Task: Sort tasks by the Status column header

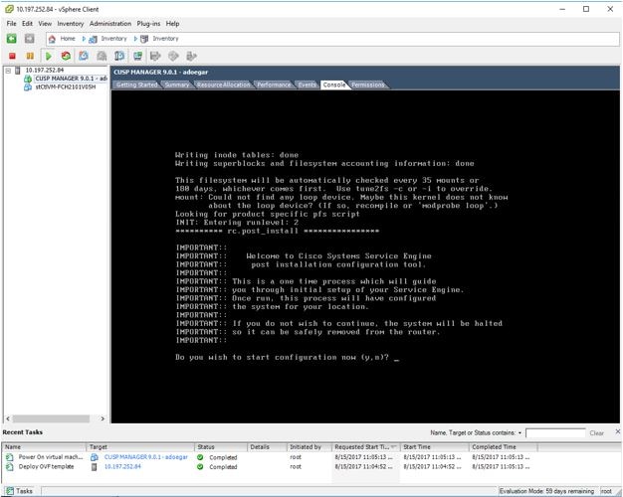Action: [221, 447]
